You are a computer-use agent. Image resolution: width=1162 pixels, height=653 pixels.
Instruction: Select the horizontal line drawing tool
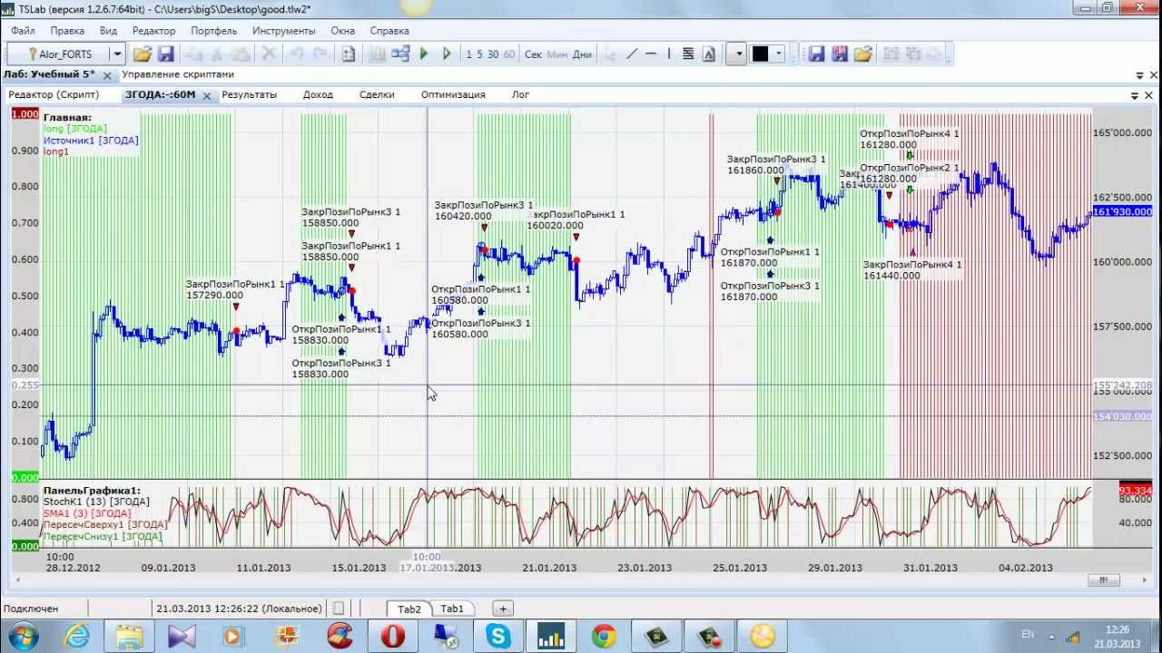pyautogui.click(x=650, y=54)
